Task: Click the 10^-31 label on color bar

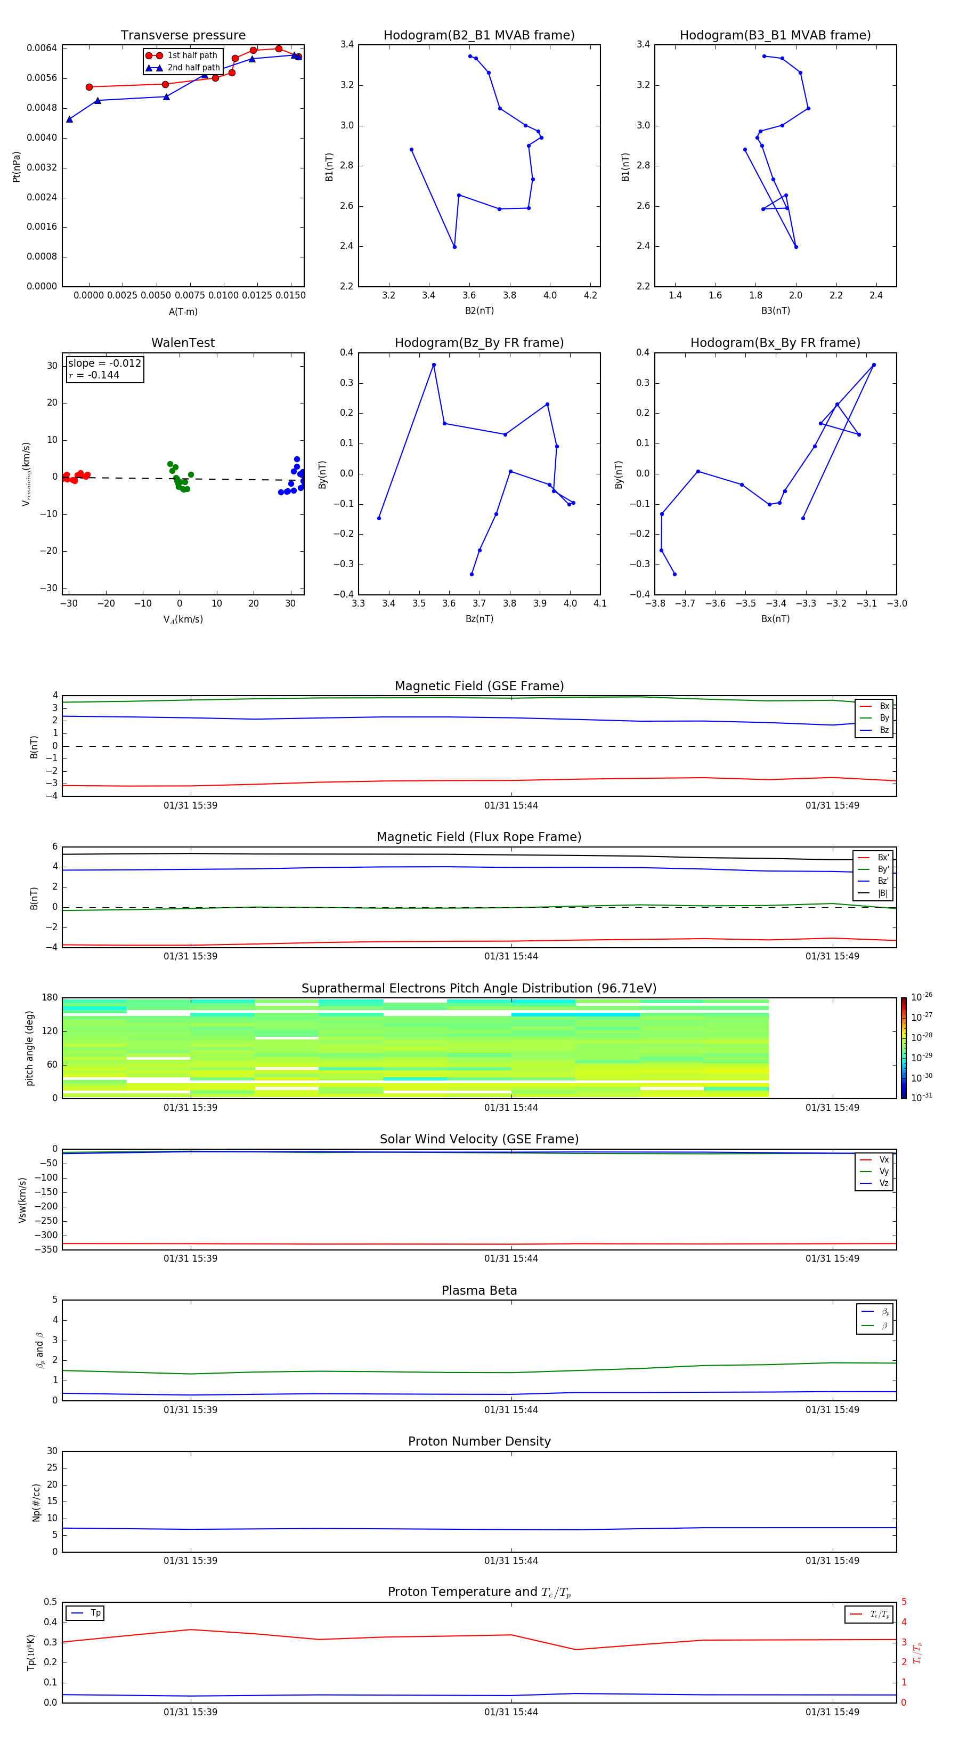Action: click(922, 1098)
